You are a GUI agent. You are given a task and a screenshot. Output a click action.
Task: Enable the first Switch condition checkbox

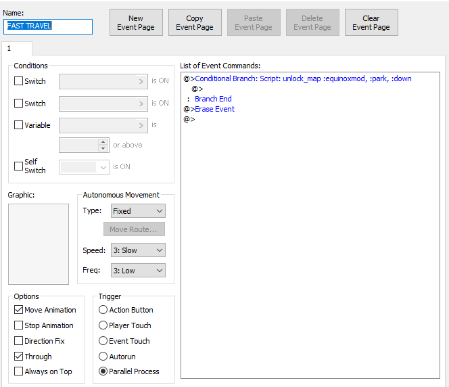19,82
